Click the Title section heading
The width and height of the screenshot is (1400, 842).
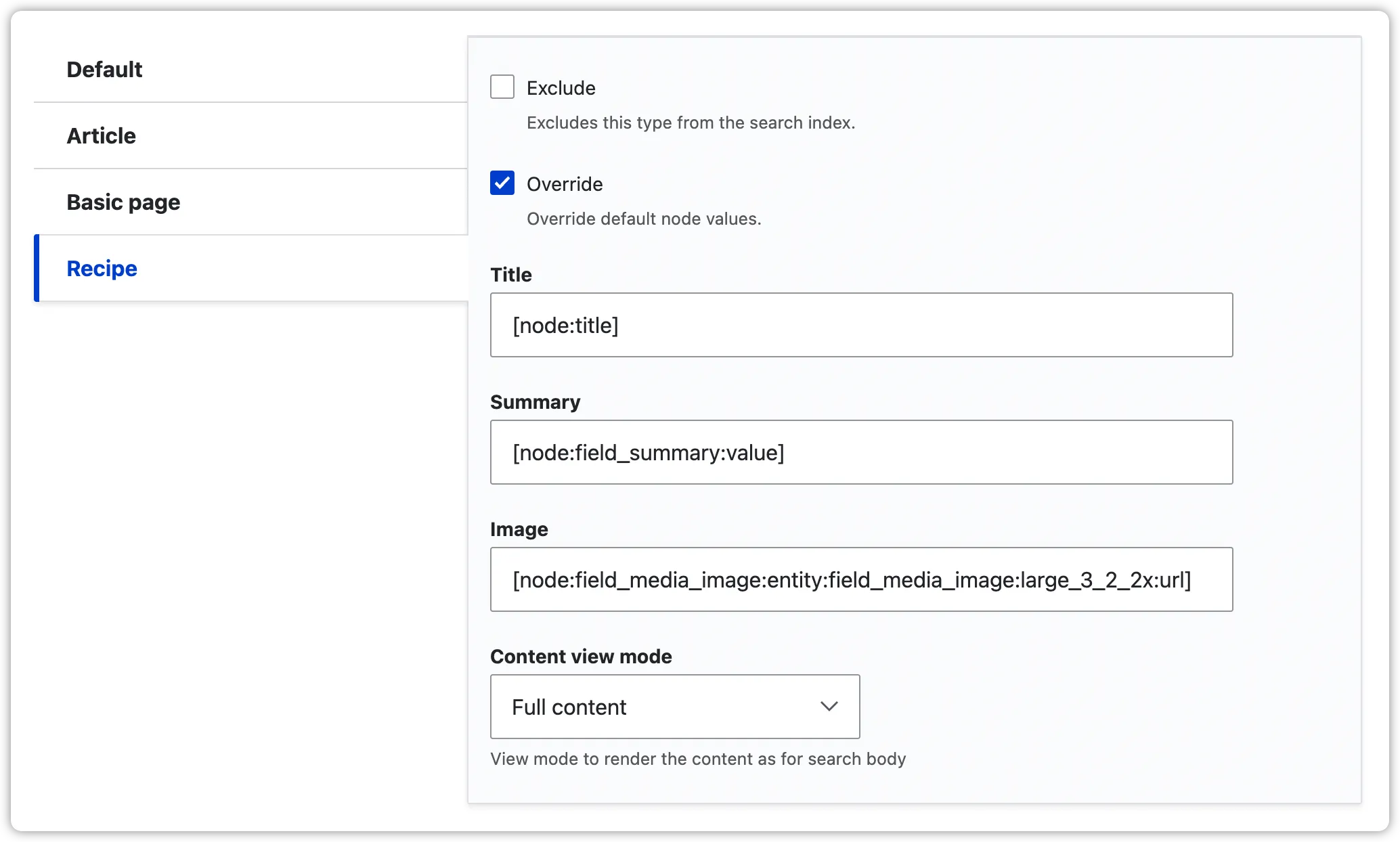click(510, 275)
